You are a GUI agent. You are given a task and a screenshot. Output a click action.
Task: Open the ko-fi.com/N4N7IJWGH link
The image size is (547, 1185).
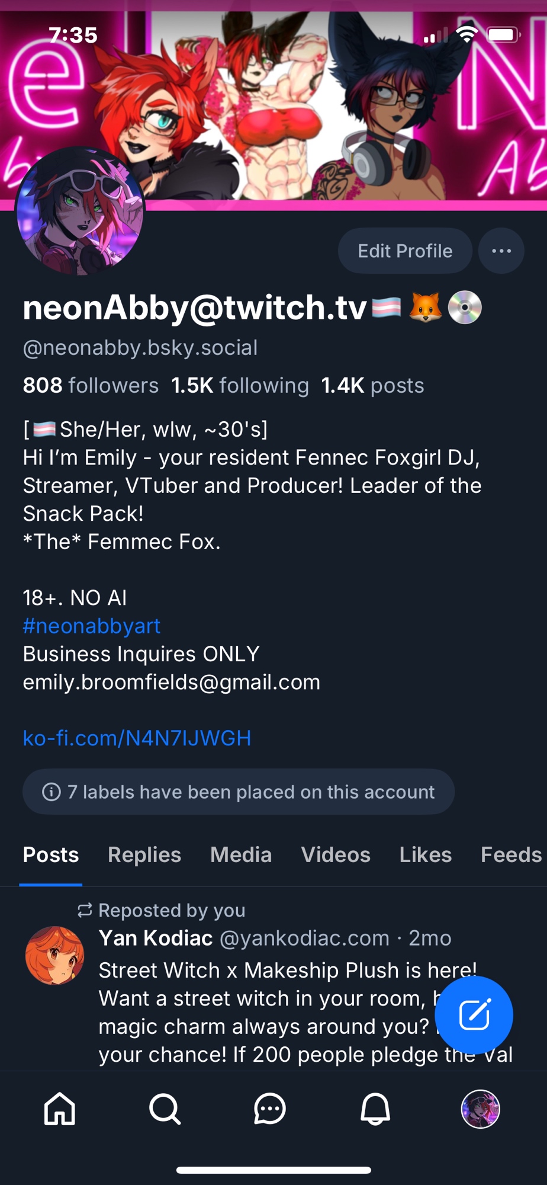pyautogui.click(x=137, y=738)
